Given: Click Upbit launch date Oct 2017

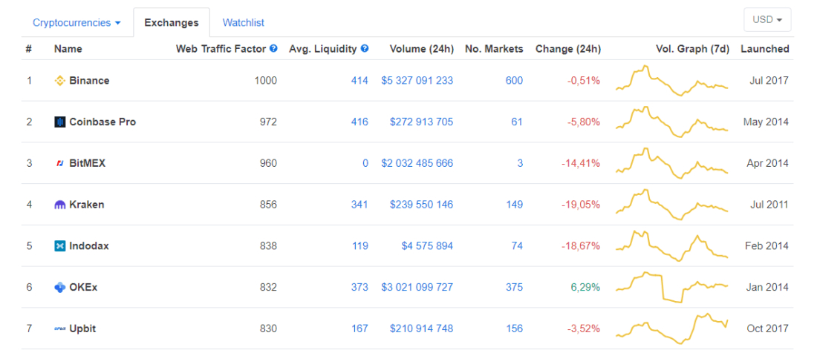Looking at the screenshot, I should 768,328.
